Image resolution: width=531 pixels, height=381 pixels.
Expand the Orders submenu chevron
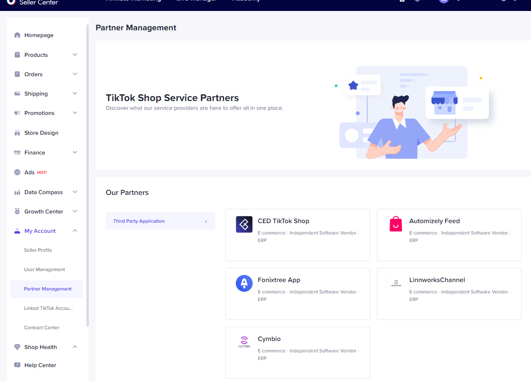[75, 74]
